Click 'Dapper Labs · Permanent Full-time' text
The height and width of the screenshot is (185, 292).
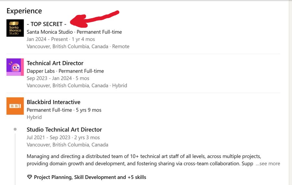[65, 71]
